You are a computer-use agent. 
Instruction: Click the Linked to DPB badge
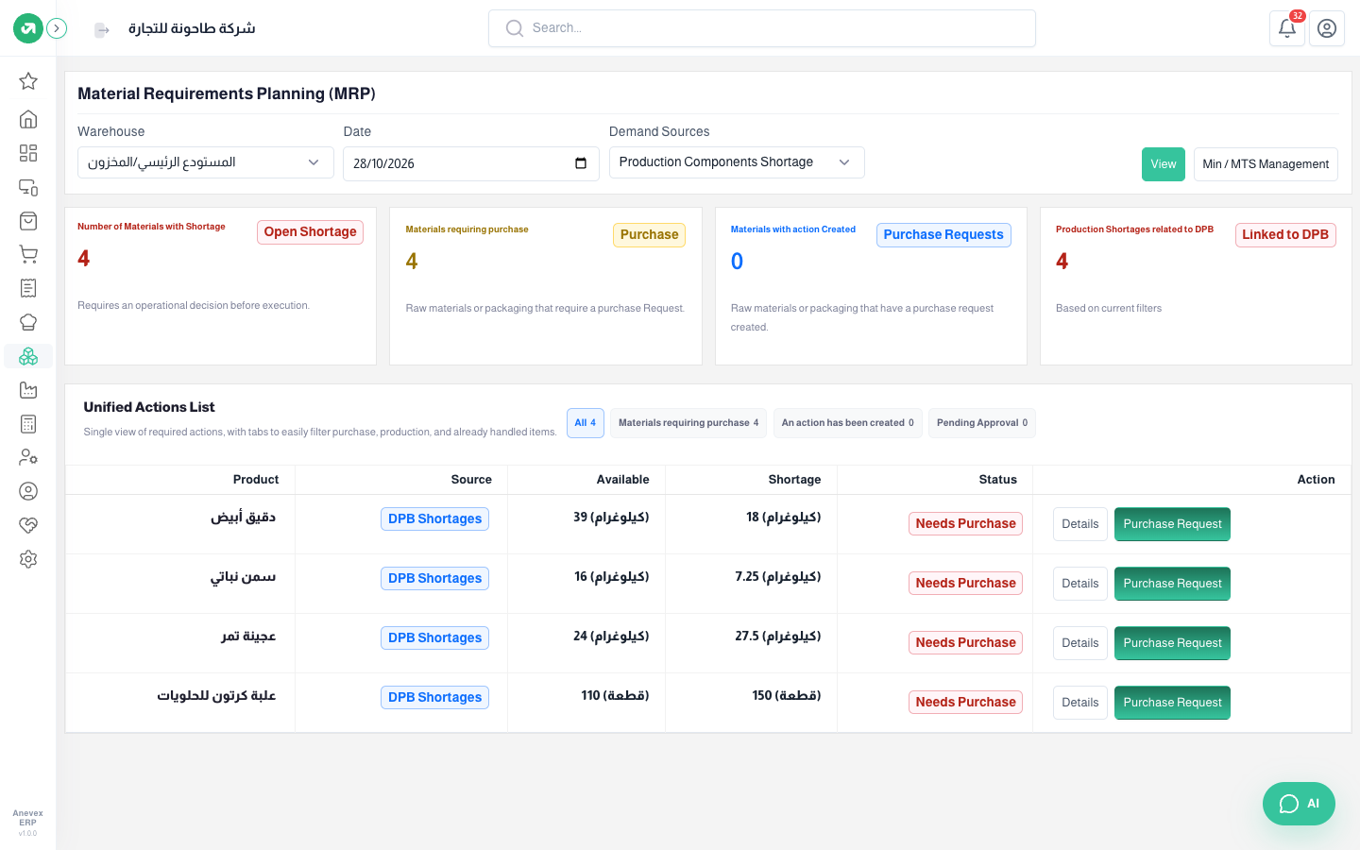(x=1285, y=235)
